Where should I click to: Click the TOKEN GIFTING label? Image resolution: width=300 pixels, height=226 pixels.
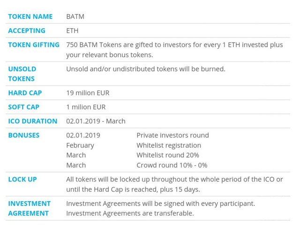pos(34,45)
